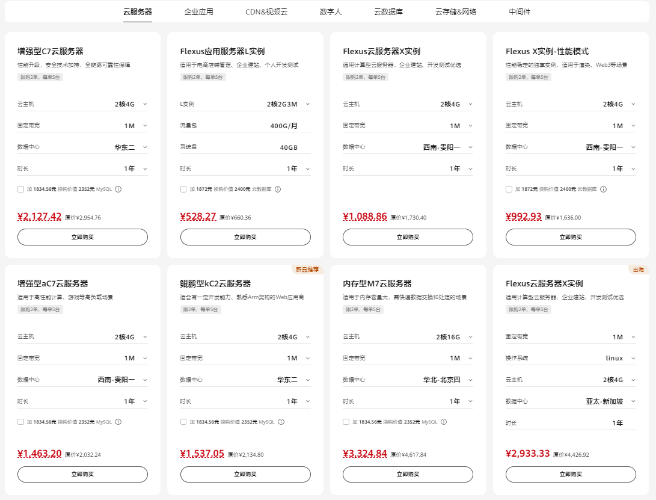This screenshot has height=500, width=656.
Task: Show add-on info icon for Flexus X实例-性能模式
Action: click(603, 190)
